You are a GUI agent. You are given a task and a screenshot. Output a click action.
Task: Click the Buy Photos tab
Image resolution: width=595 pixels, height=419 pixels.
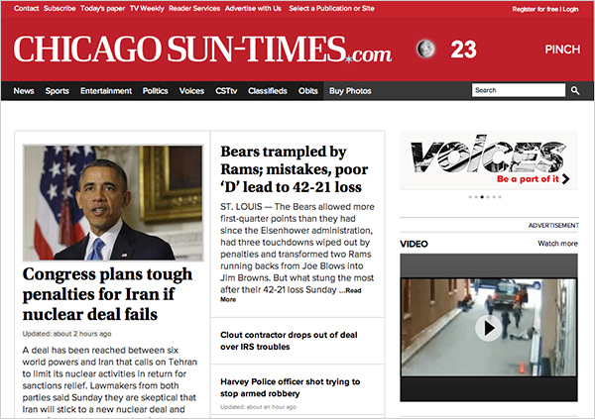(350, 91)
